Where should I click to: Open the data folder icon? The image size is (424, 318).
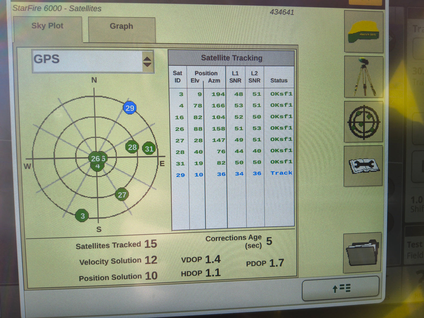point(362,253)
